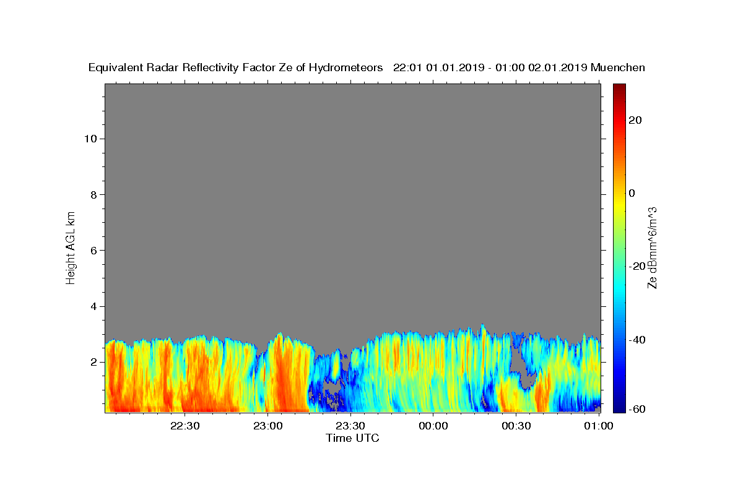Click the colorbar label -20

point(638,266)
